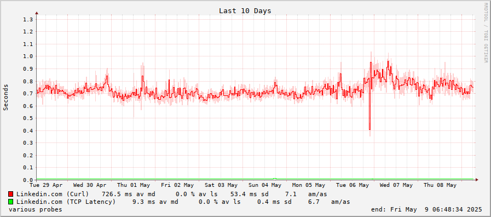The image size is (491, 217).
Task: Click the '0.7' y-axis tick label
Action: click(28, 94)
